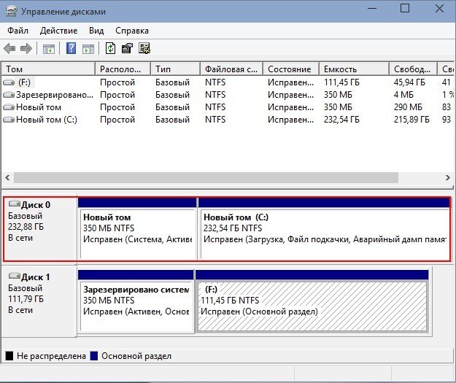Viewport: 456px width, 383px height.
Task: Open the Действие menu
Action: (x=59, y=31)
